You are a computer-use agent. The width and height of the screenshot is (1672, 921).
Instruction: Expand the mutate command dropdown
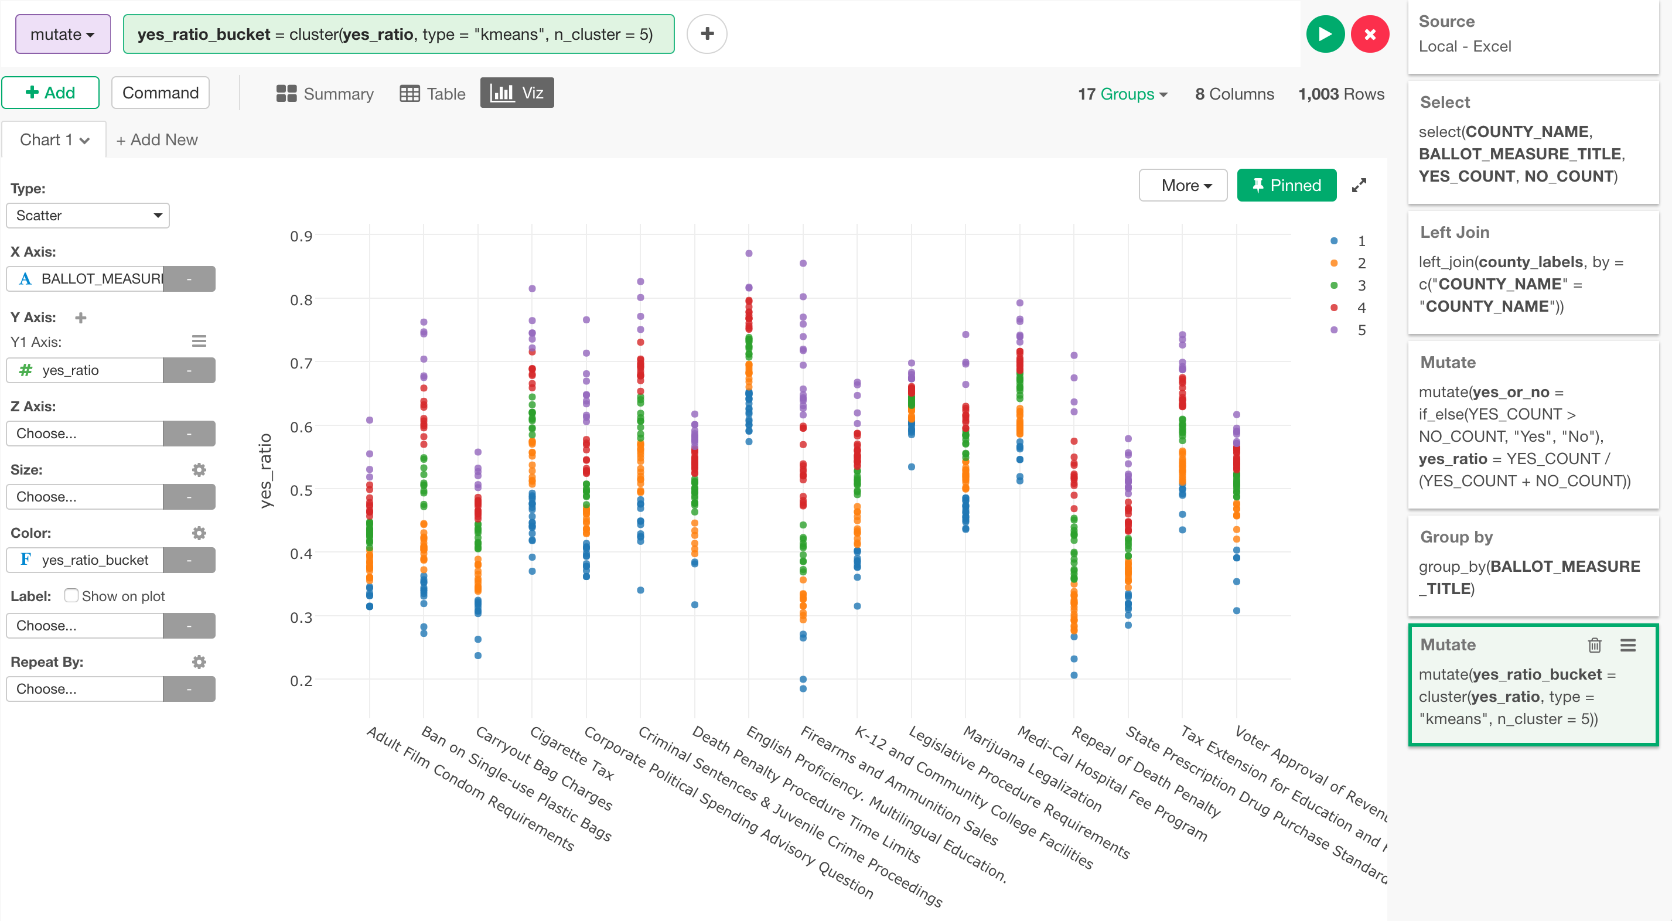pos(62,35)
